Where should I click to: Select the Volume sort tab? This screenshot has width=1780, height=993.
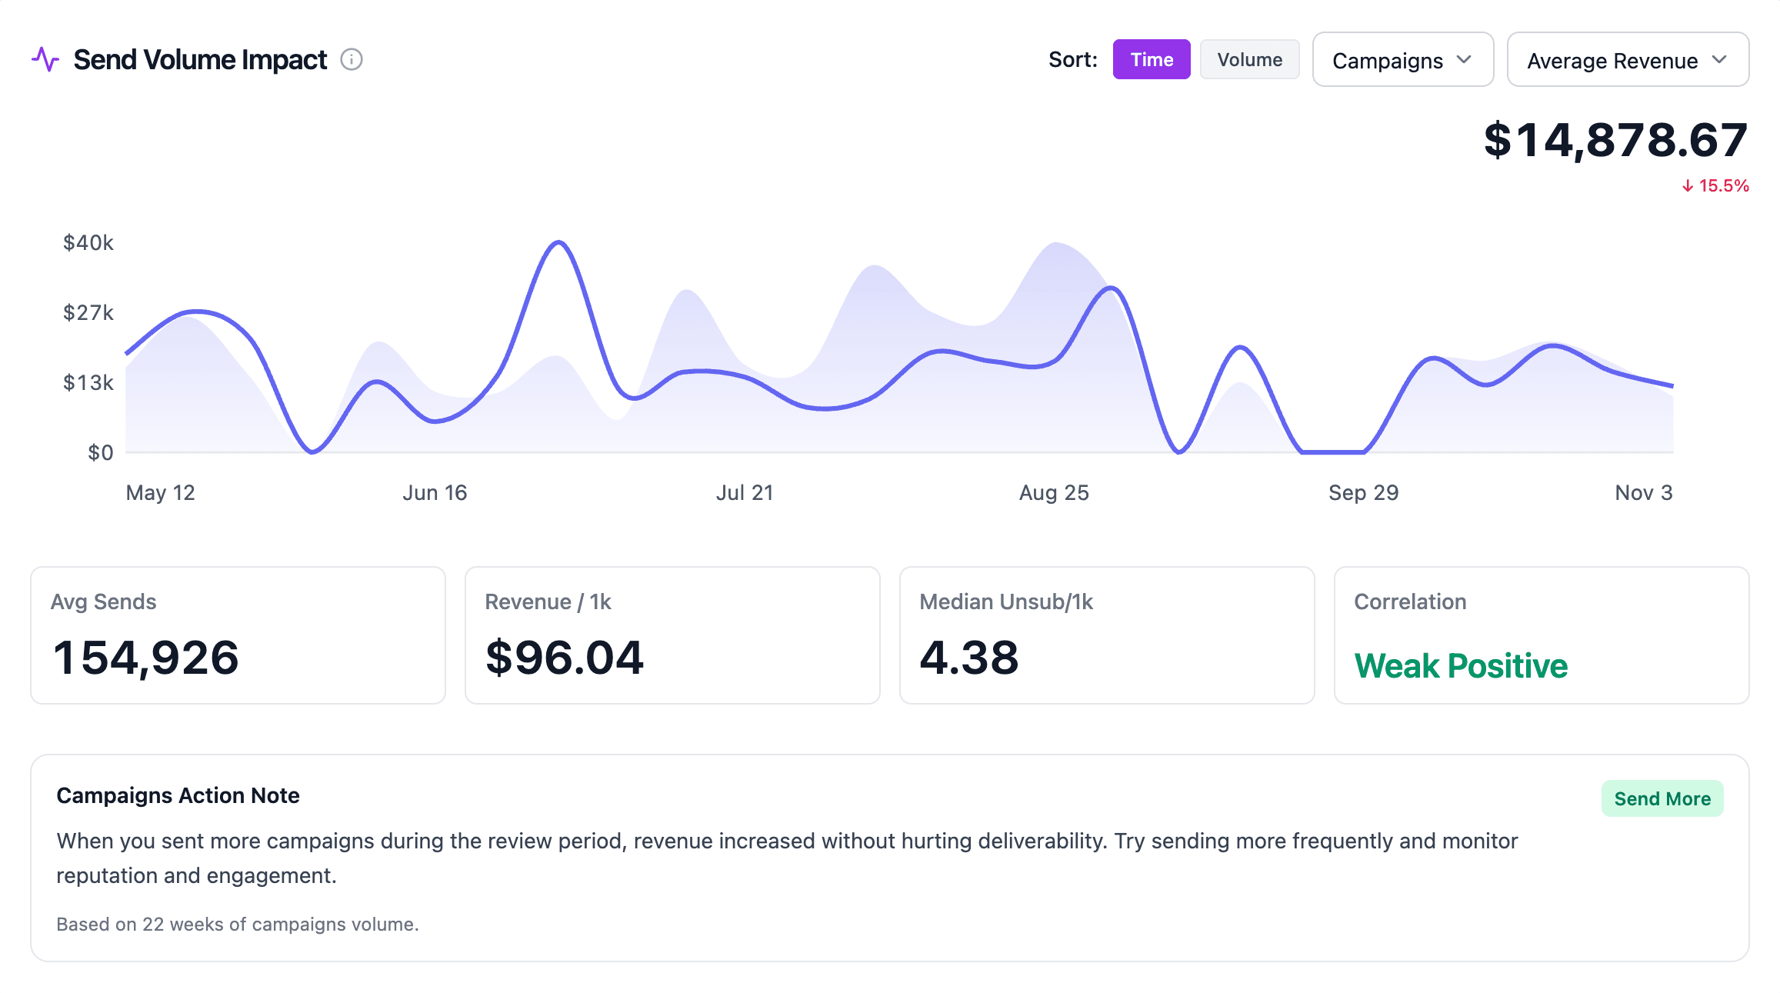pos(1249,59)
